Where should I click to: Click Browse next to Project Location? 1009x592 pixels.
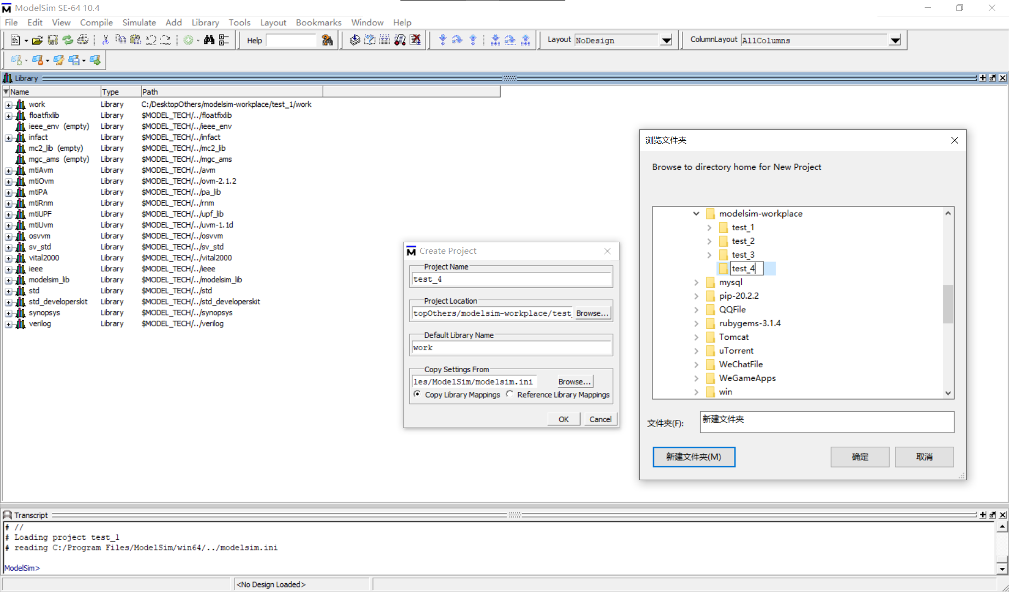[x=592, y=314]
